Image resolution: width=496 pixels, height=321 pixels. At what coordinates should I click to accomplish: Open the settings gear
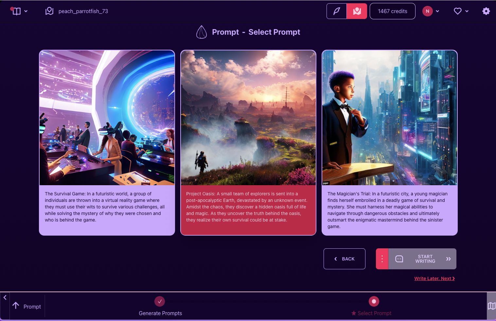pyautogui.click(x=486, y=11)
